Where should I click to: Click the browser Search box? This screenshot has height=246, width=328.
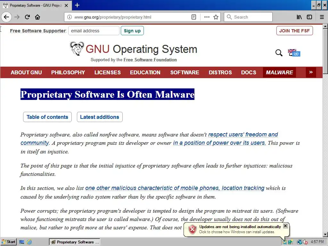pos(248,17)
